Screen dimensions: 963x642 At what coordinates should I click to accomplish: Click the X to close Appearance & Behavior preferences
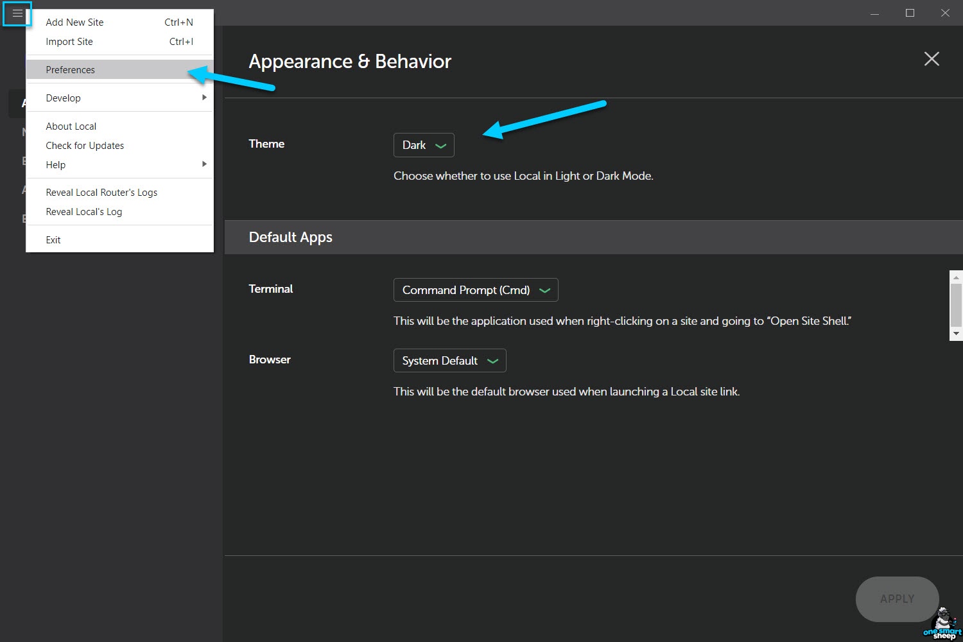point(932,59)
